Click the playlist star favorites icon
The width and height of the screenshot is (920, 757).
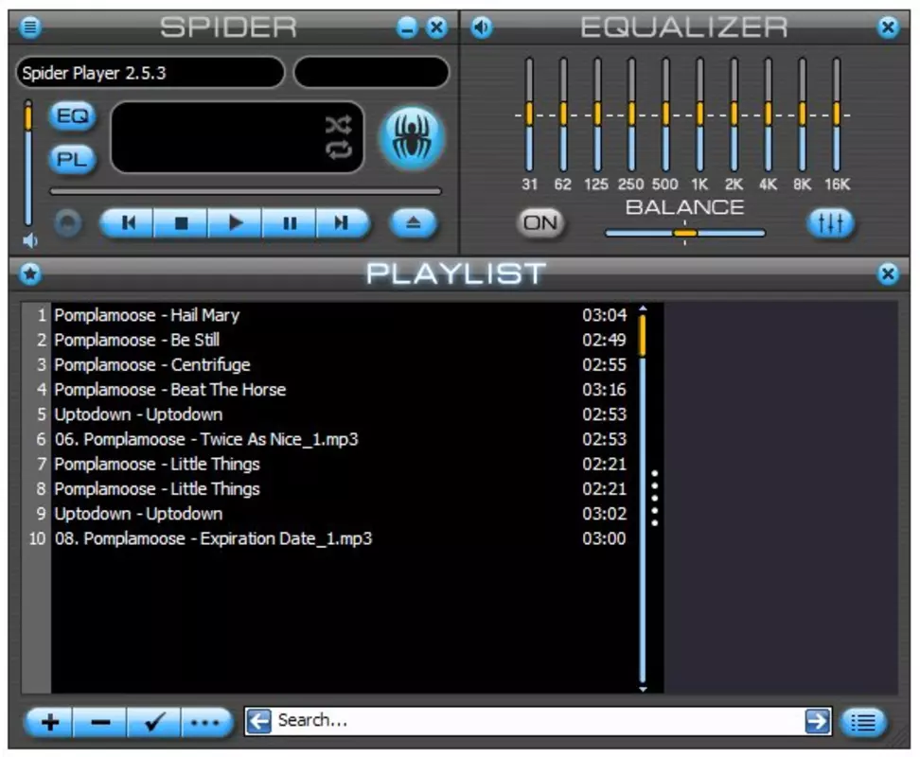(30, 273)
